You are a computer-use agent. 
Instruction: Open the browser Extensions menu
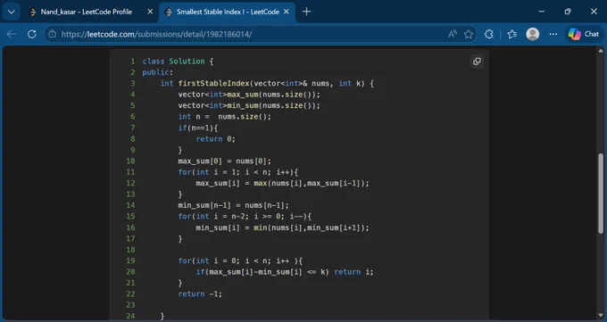489,34
